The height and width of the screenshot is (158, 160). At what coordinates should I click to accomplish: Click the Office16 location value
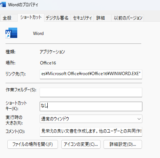tap(48, 63)
